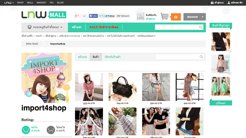
Task: Open the long striped maxi dress product
Action: [x=122, y=121]
